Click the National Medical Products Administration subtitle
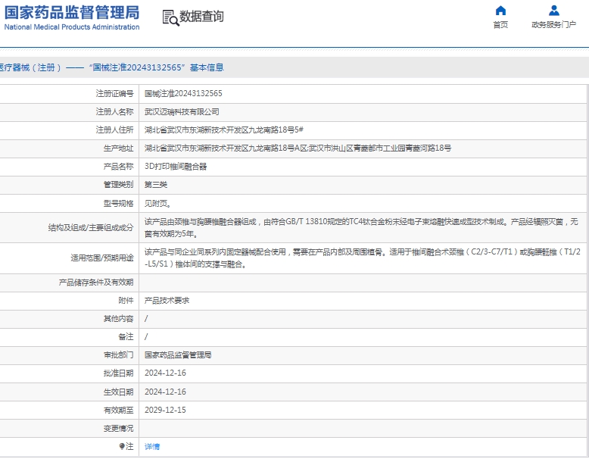This screenshot has width=589, height=459. click(72, 27)
